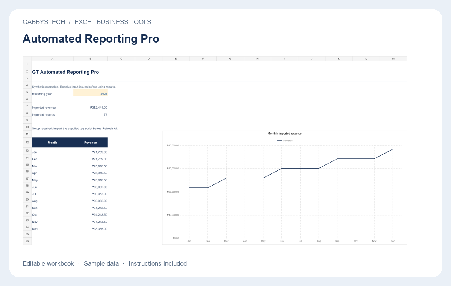Click the Jan label on chart x-axis
The height and width of the screenshot is (286, 451).
[189, 241]
